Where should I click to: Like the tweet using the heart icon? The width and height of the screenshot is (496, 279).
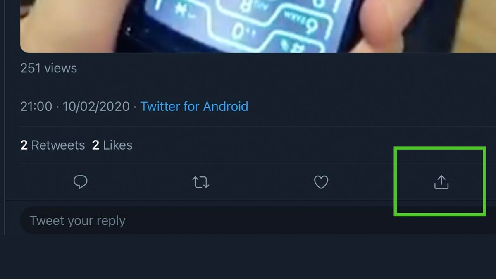(321, 182)
